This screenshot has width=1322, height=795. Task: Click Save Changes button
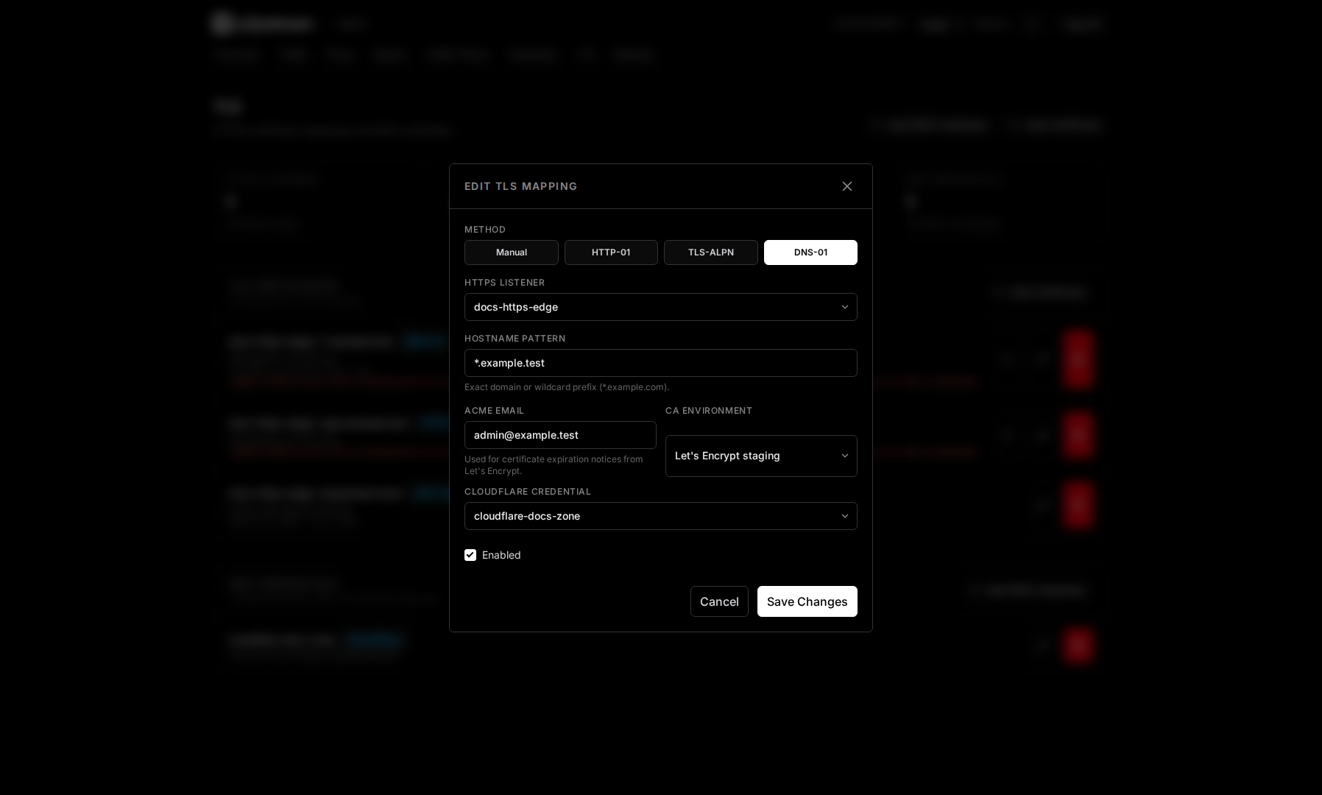[x=807, y=601]
